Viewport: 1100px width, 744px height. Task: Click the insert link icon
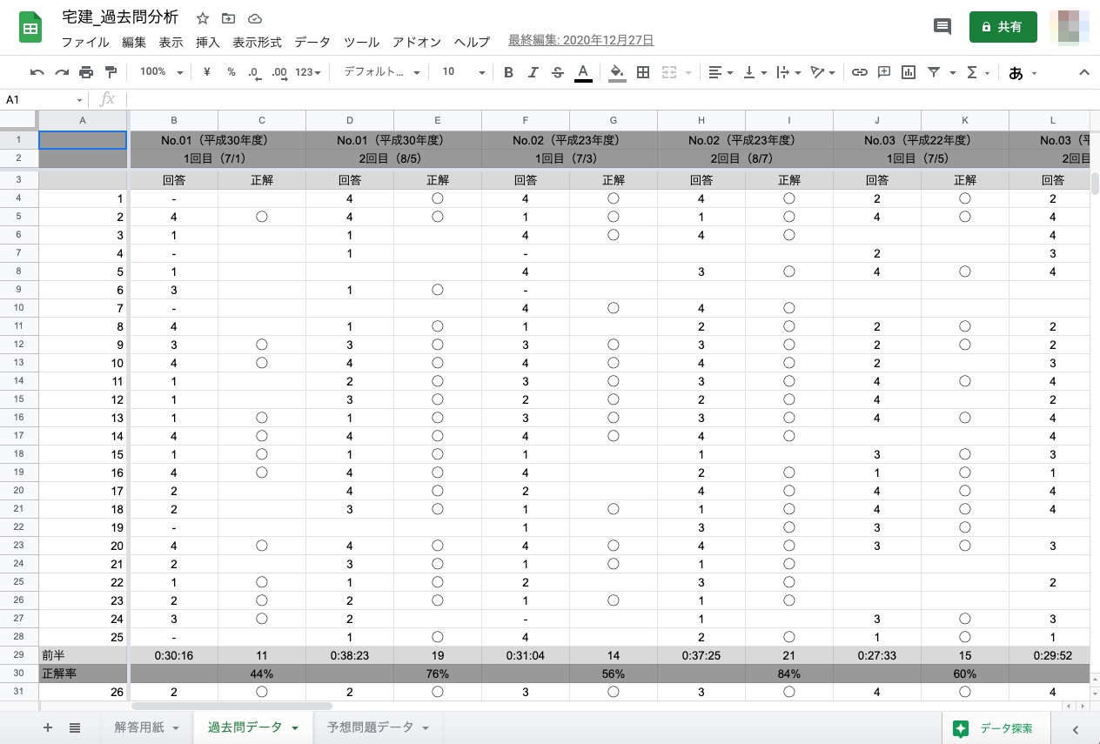tap(860, 72)
